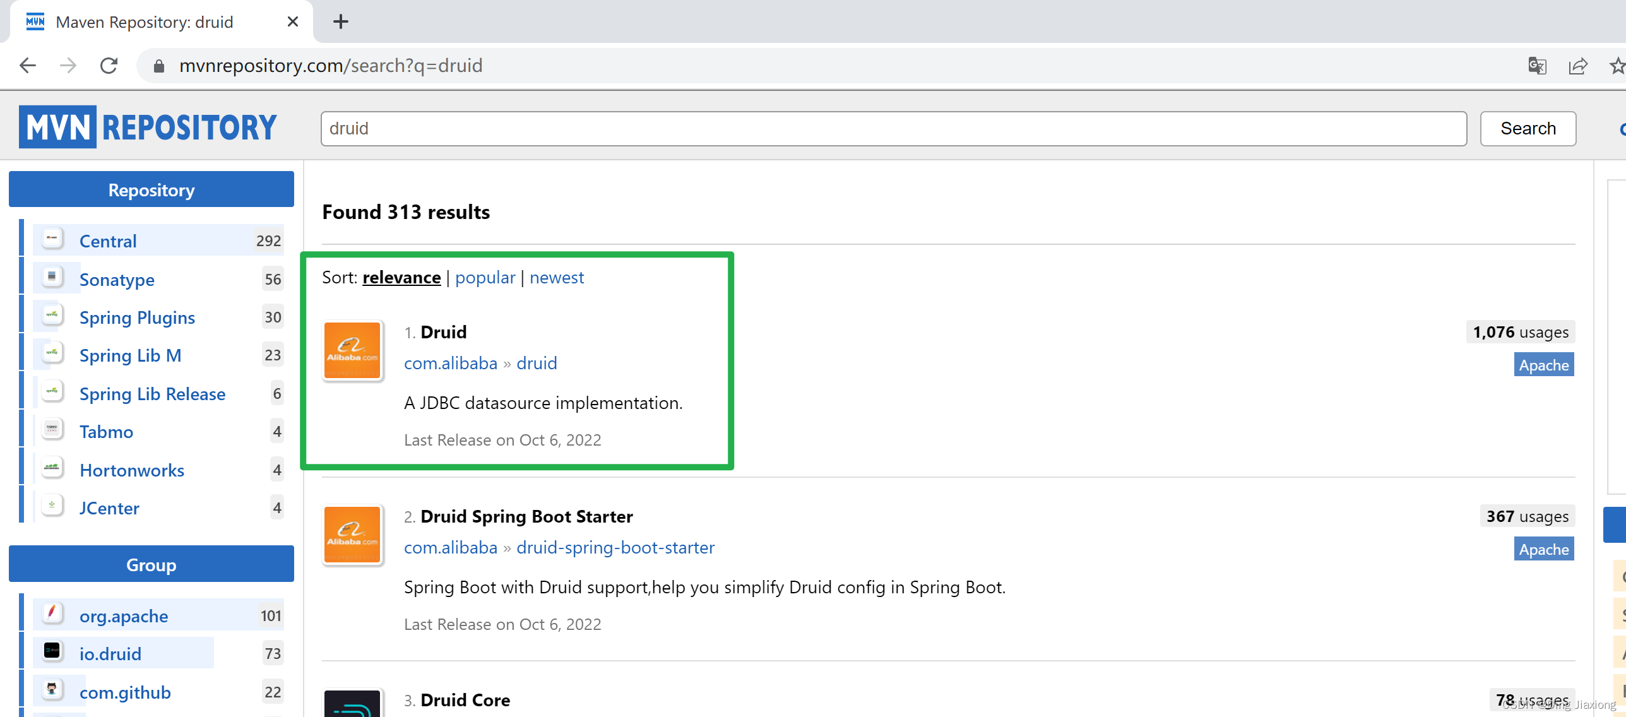Open the translate page icon
The width and height of the screenshot is (1626, 717).
[1537, 66]
